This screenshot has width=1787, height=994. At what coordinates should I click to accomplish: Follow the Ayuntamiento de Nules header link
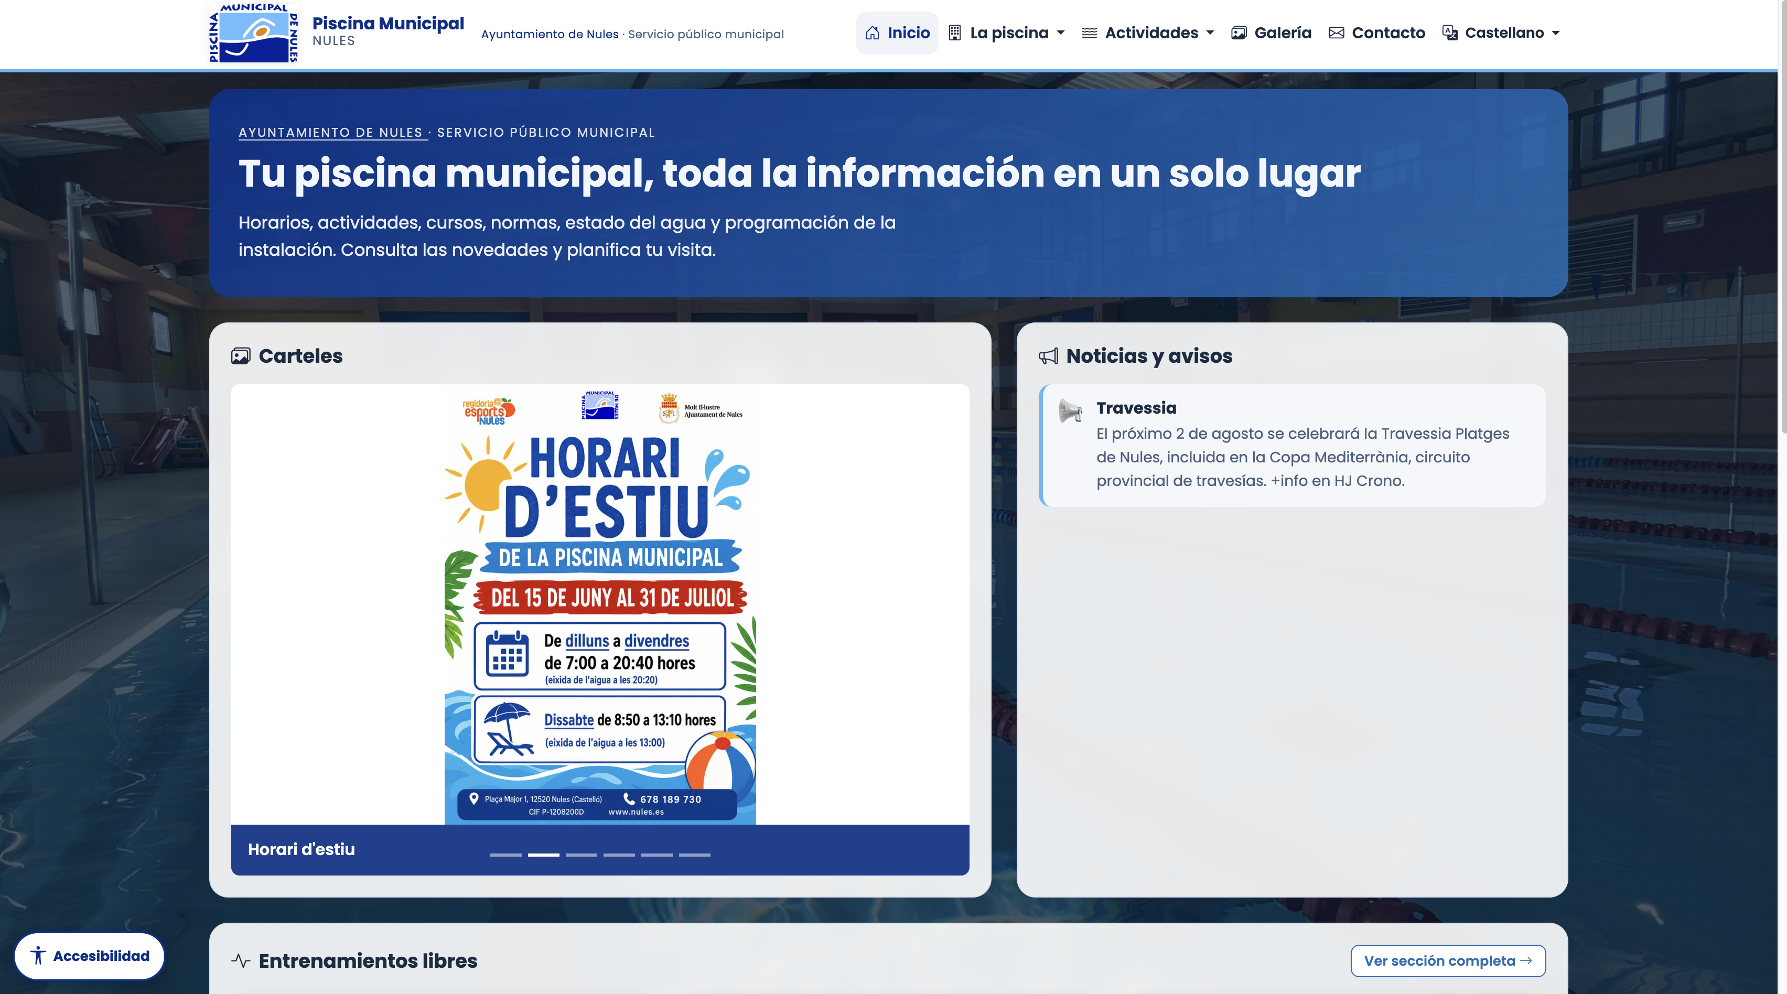(550, 34)
